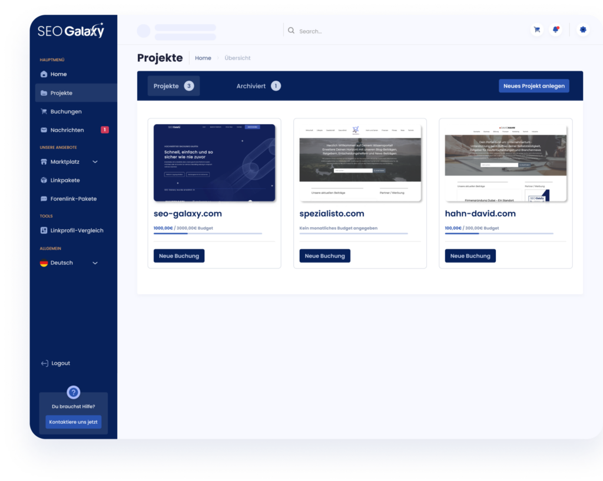Open settings gear icon in header
The height and width of the screenshot is (481, 603).
coord(583,29)
